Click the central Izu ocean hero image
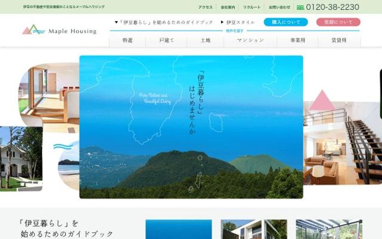 click(x=191, y=127)
